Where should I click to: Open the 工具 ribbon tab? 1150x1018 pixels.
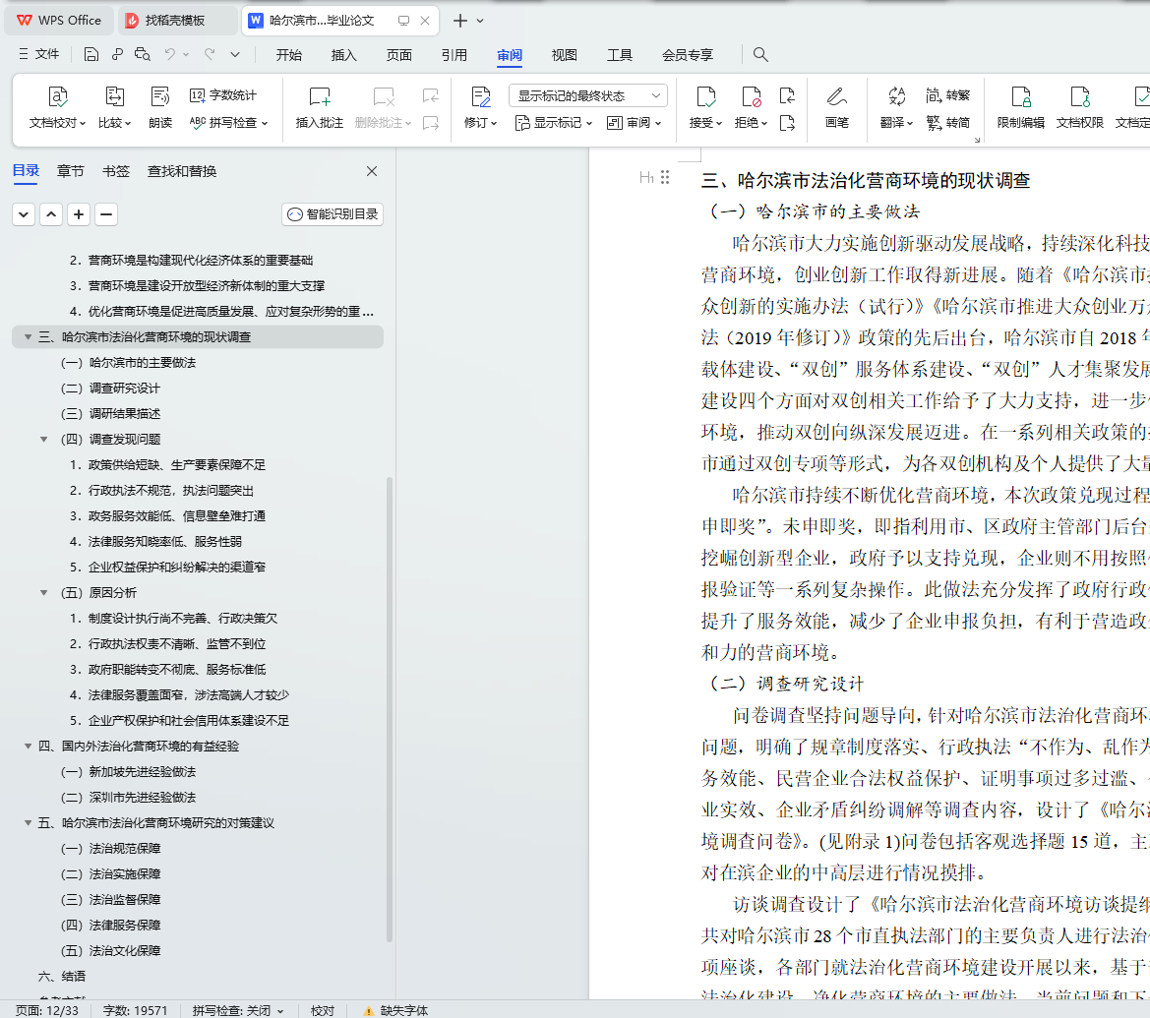[x=619, y=55]
